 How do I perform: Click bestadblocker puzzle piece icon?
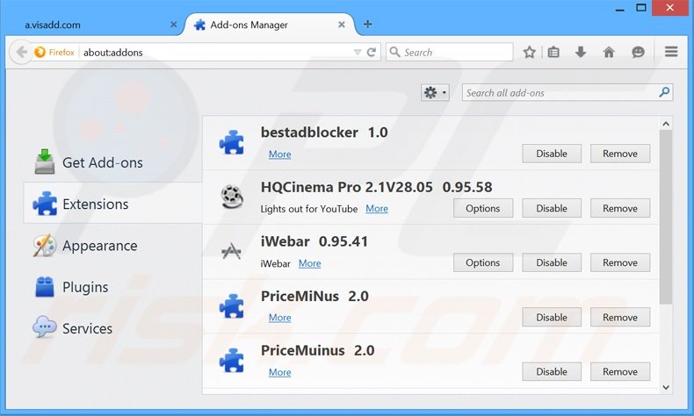pos(232,142)
